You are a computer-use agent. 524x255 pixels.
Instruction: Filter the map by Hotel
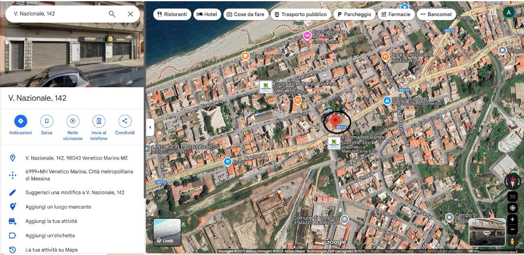point(207,14)
